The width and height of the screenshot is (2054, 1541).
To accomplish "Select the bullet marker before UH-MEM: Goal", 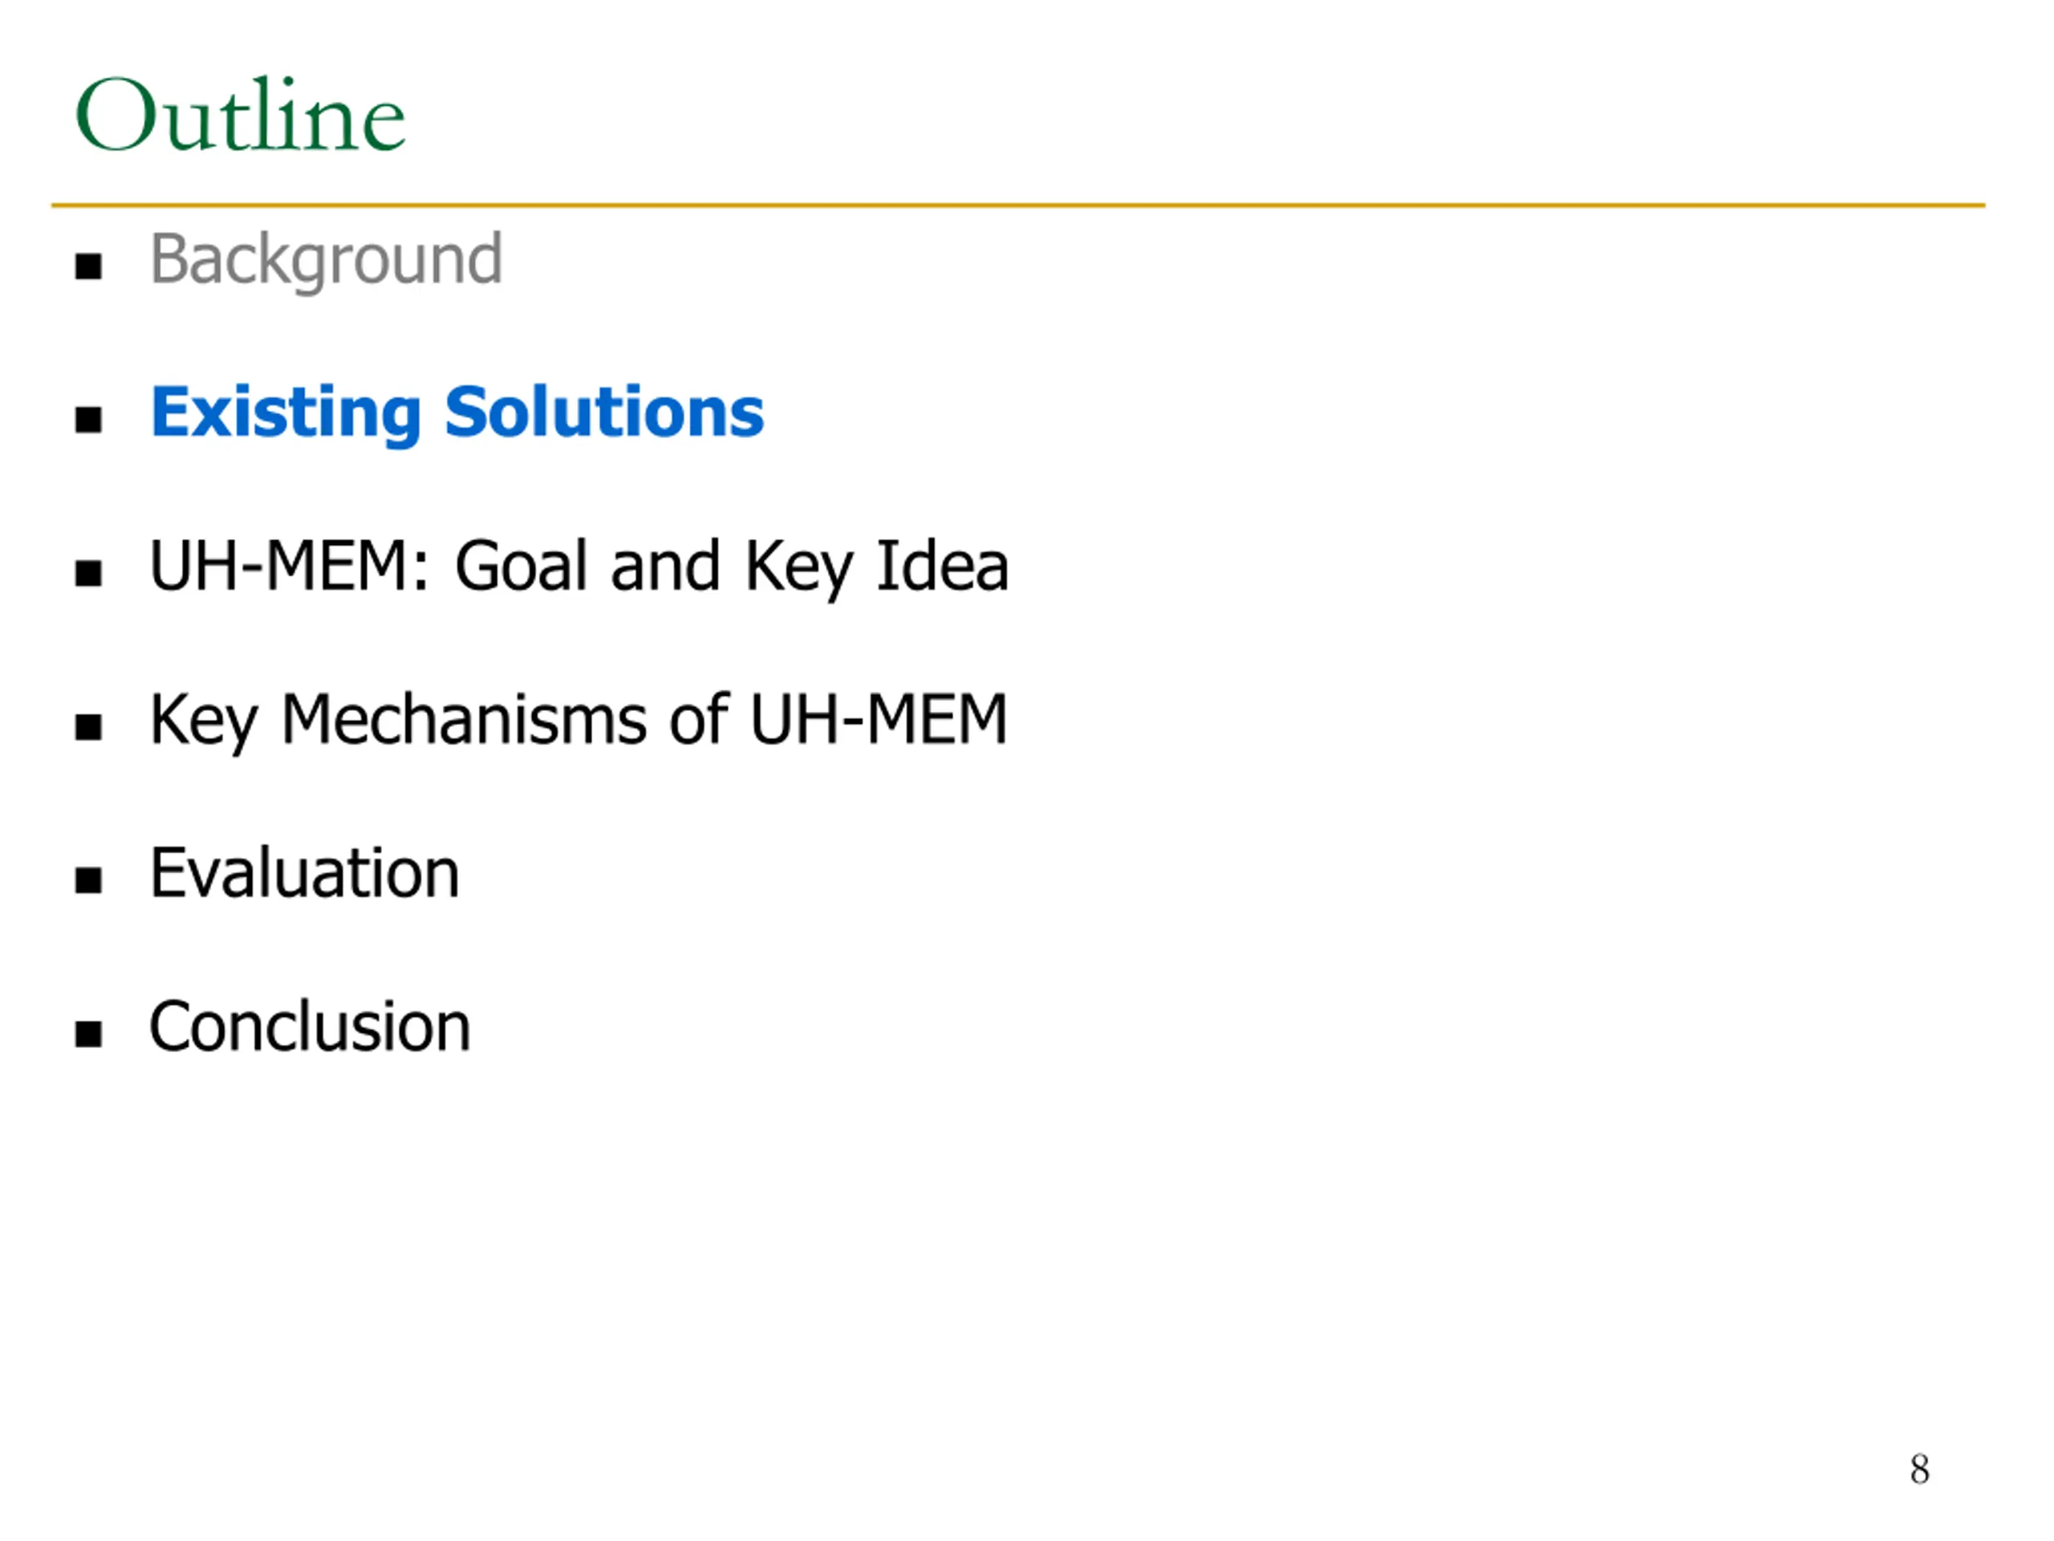I will [x=88, y=574].
